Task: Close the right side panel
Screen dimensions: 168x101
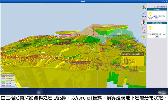Action: coord(166,4)
